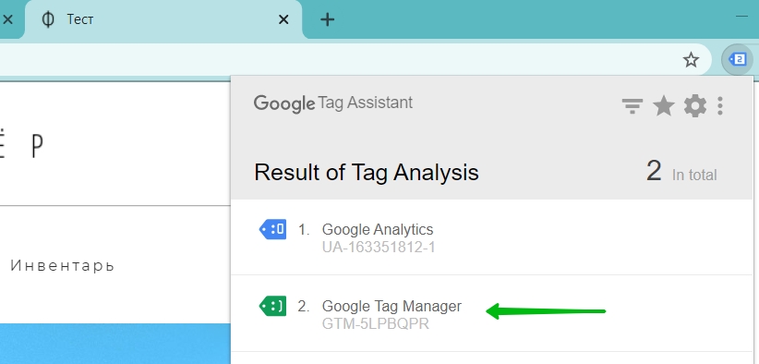Click the green Google Tag Manager tag icon
The height and width of the screenshot is (364, 759).
click(273, 306)
